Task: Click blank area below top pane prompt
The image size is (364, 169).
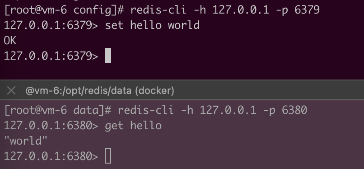Action: (x=182, y=71)
